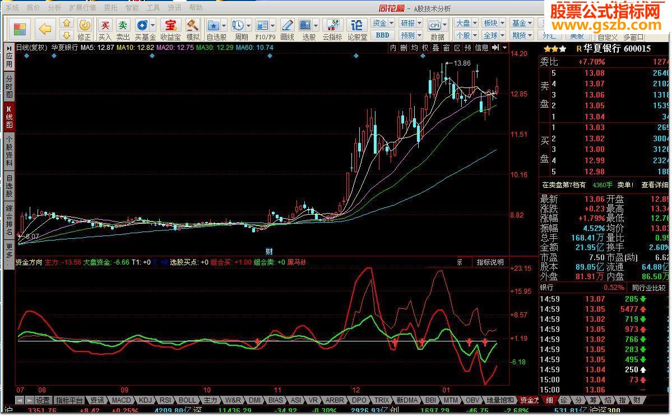Viewport: 672px width, 416px height.
Task: Open the 收益宝 icon
Action: tap(170, 29)
